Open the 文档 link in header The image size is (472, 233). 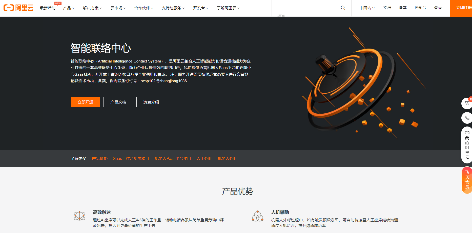387,8
